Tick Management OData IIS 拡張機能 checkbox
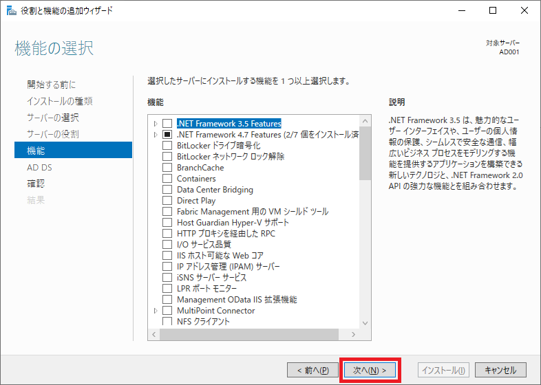 (167, 300)
